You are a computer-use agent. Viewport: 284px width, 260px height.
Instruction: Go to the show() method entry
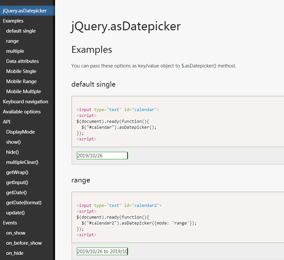point(13,142)
